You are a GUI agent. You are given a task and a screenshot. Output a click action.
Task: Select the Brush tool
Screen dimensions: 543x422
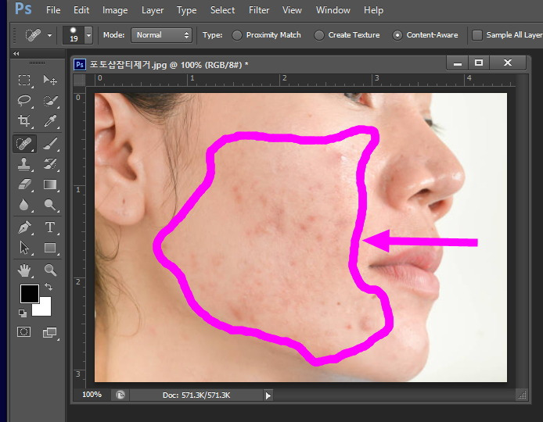tap(50, 144)
